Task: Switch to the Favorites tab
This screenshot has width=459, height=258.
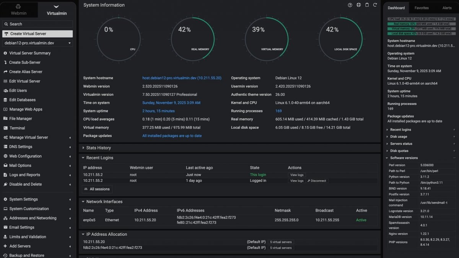Action: click(x=422, y=8)
